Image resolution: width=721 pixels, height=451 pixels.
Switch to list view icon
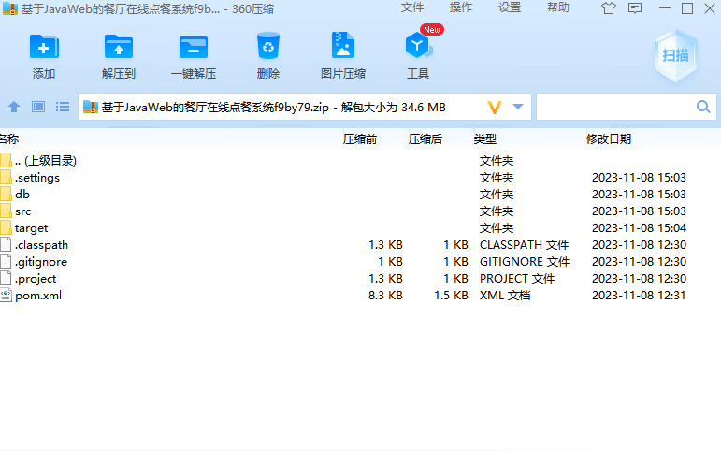point(63,107)
